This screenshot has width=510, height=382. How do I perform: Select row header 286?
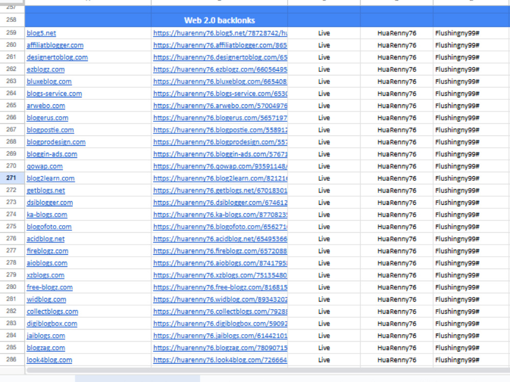pos(12,359)
